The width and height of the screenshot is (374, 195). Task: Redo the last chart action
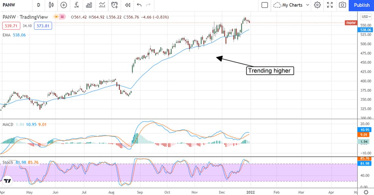(148, 5)
